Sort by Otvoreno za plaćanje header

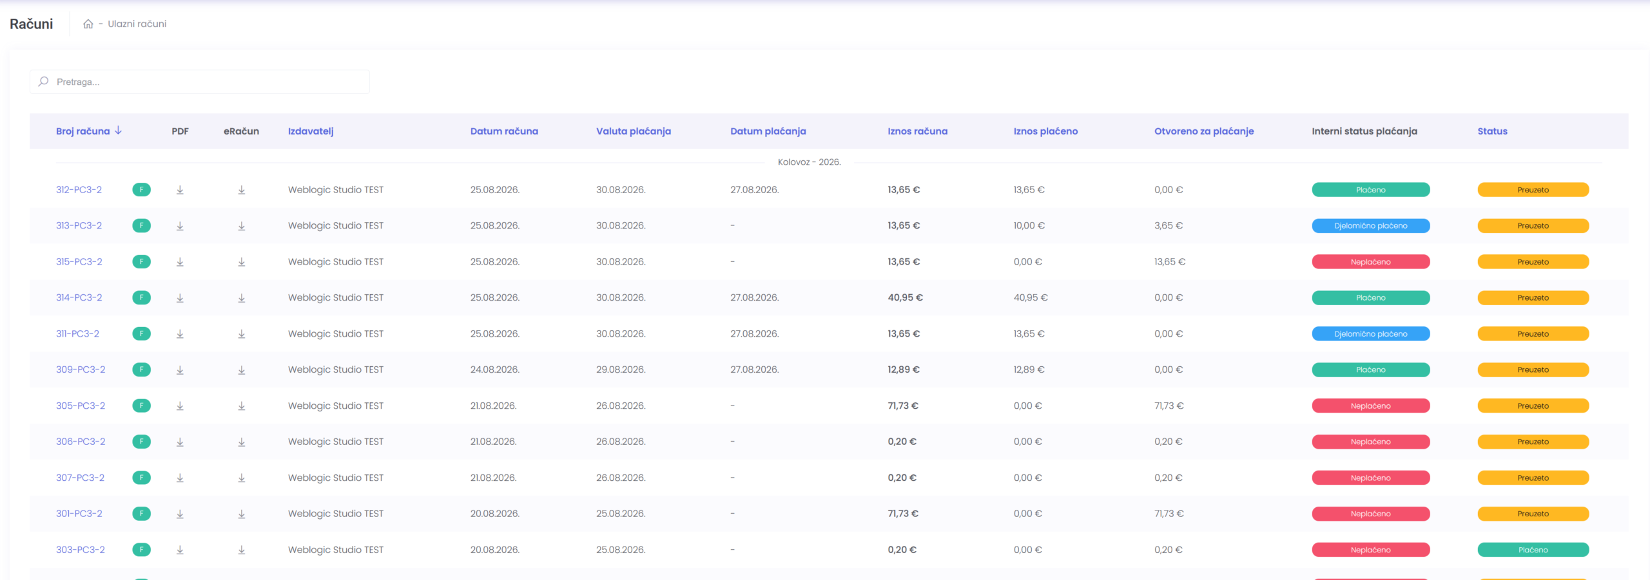tap(1204, 131)
